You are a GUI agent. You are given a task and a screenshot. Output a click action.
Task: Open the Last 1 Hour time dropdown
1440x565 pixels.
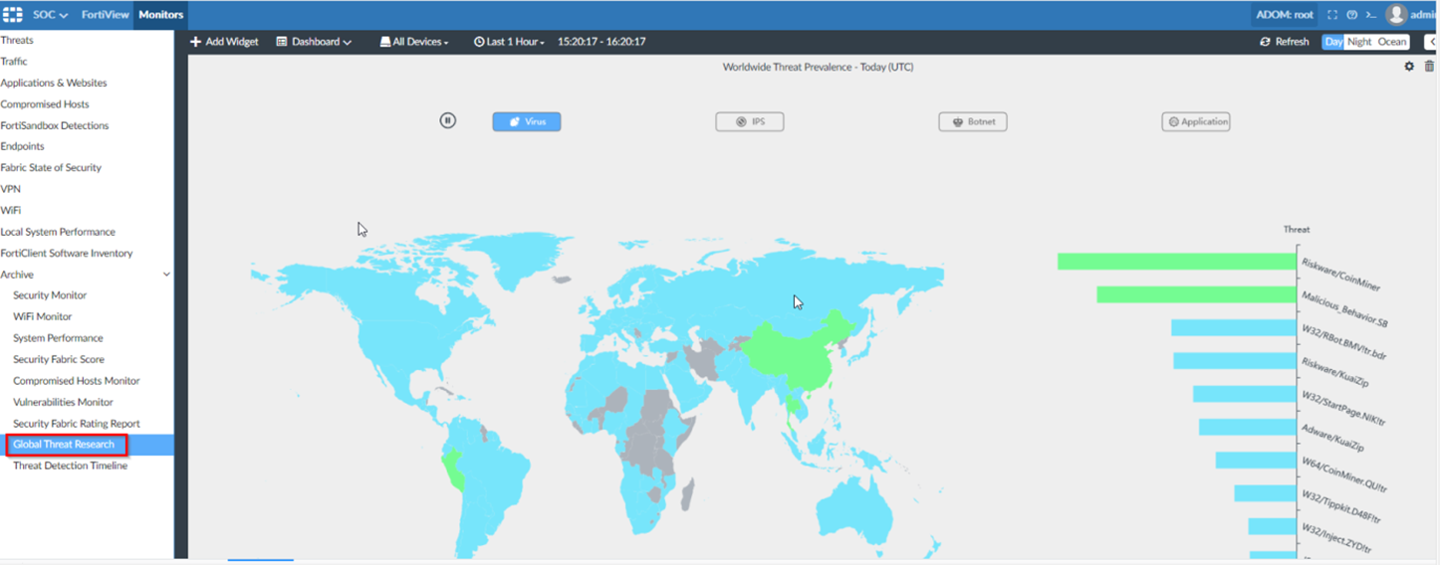pyautogui.click(x=509, y=42)
